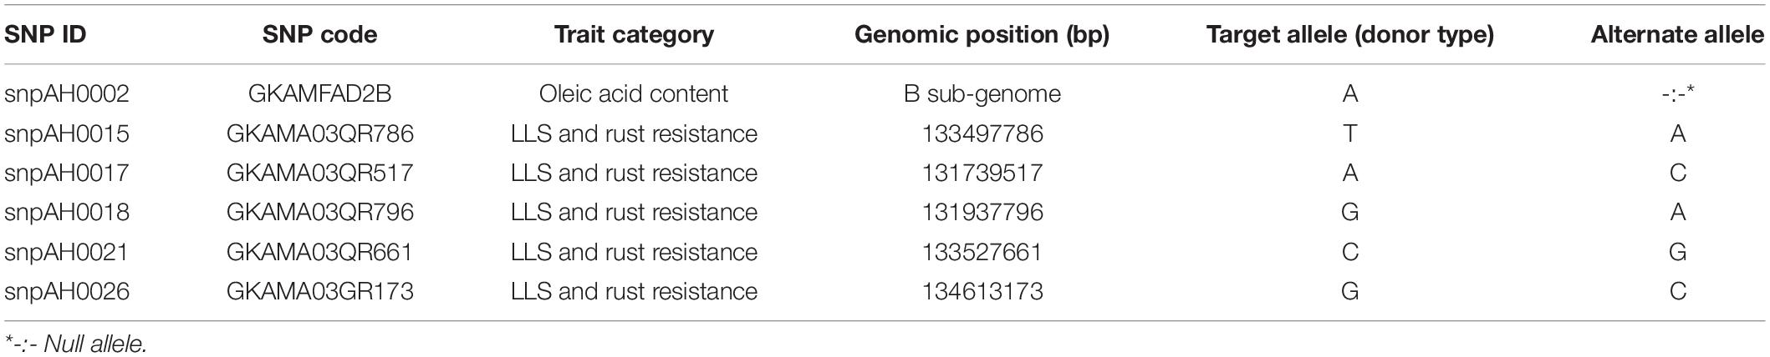Select the GKAMA03QR661 code cell
Viewport: 1770px width, 357px height.
point(319,252)
